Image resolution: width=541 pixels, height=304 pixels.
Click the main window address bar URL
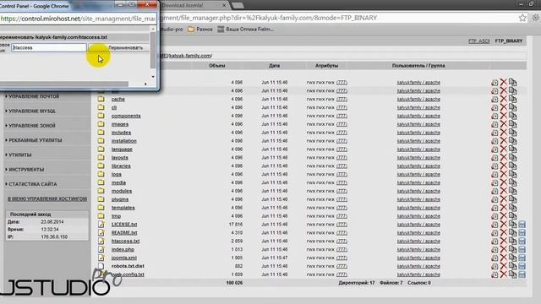(x=269, y=18)
